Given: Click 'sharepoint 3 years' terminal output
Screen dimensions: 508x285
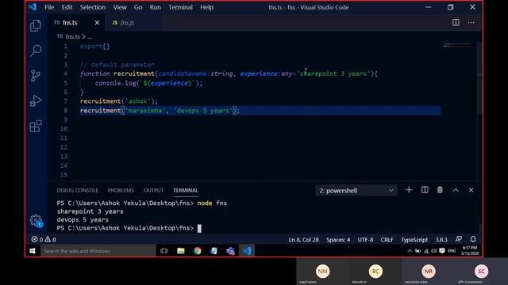Looking at the screenshot, I should tap(90, 211).
